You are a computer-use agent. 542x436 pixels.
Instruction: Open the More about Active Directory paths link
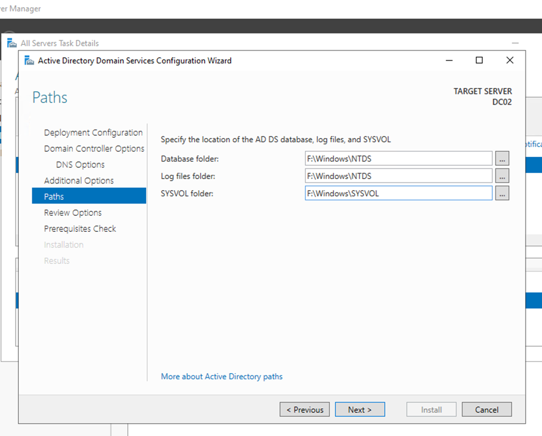[x=221, y=376]
